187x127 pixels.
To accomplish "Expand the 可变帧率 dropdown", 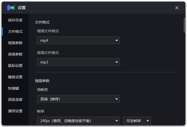I will 137,121.
